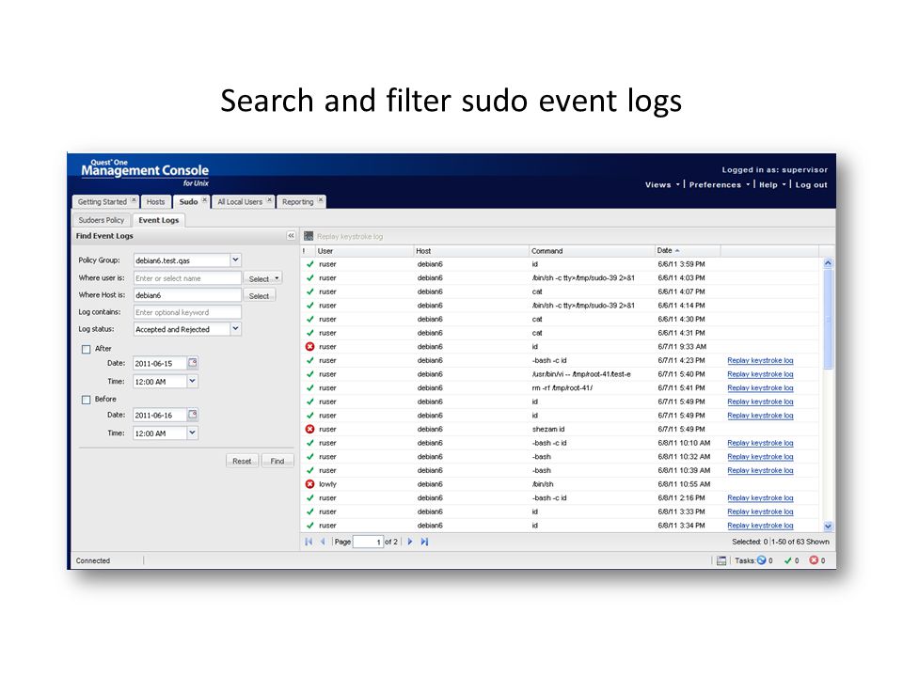Select the Event Logs sub-tab
The width and height of the screenshot is (903, 677).
pos(158,220)
